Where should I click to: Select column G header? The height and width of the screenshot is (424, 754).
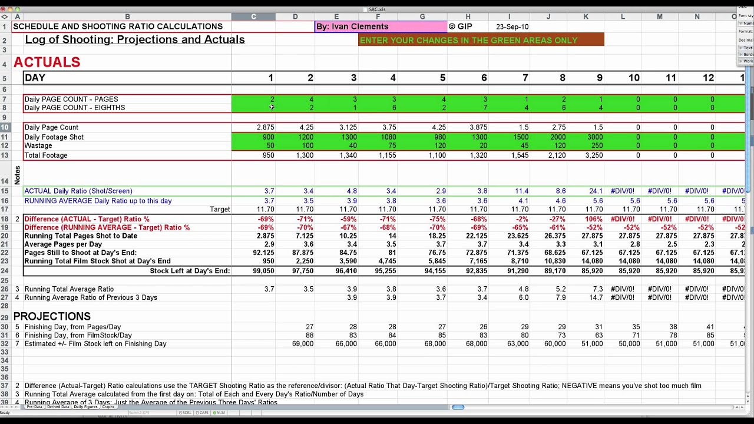pos(422,16)
